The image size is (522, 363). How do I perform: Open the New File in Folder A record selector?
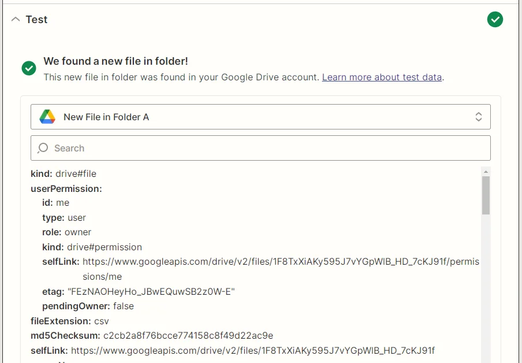(x=260, y=116)
